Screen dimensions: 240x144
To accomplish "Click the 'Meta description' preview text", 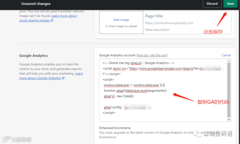I will pyautogui.click(x=157, y=30).
